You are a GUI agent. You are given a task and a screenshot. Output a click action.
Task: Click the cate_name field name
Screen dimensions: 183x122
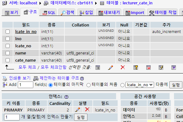click(x=26, y=60)
